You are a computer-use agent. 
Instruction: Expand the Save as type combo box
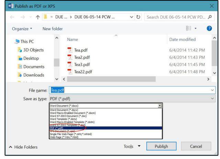132,99
